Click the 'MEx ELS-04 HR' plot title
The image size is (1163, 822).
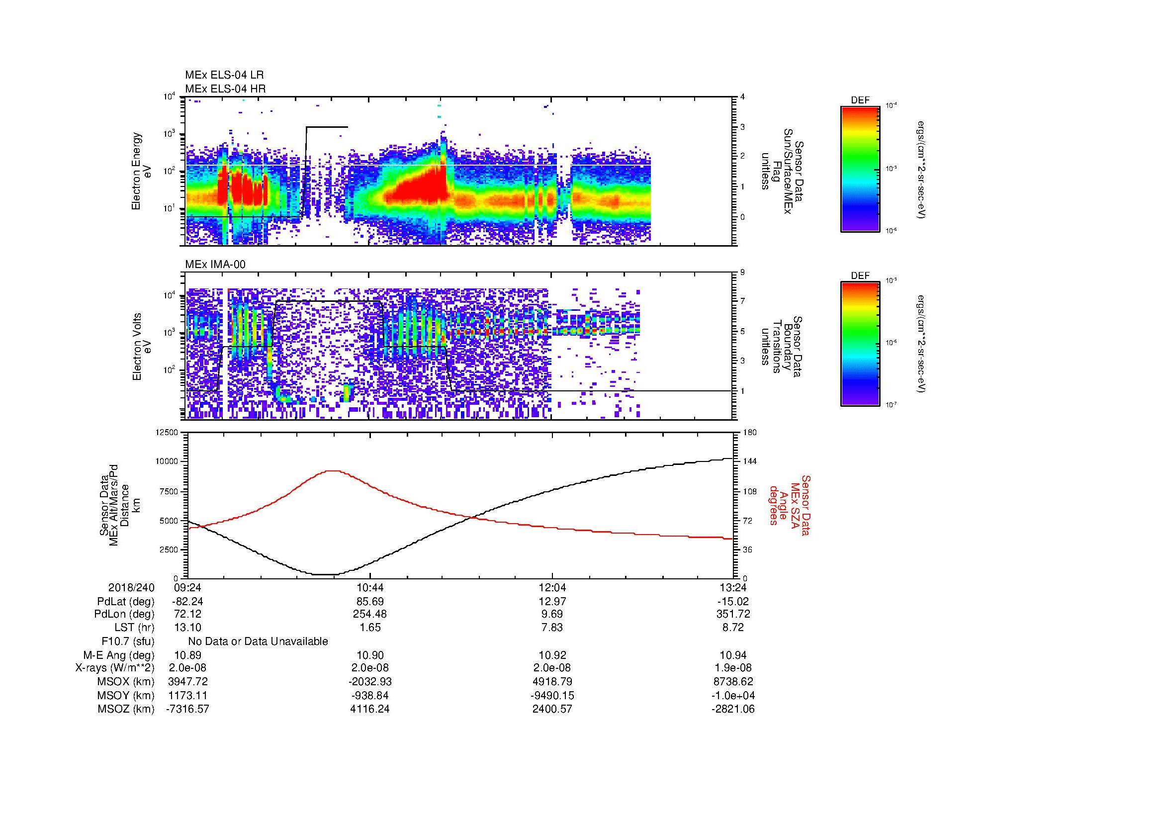coord(225,89)
